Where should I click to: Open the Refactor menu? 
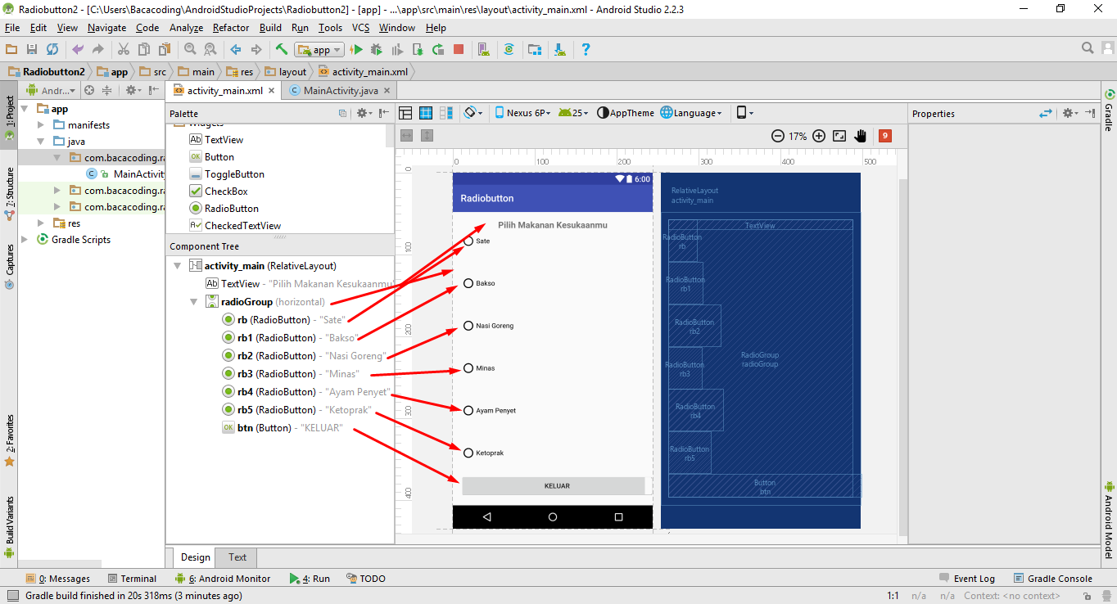click(230, 27)
